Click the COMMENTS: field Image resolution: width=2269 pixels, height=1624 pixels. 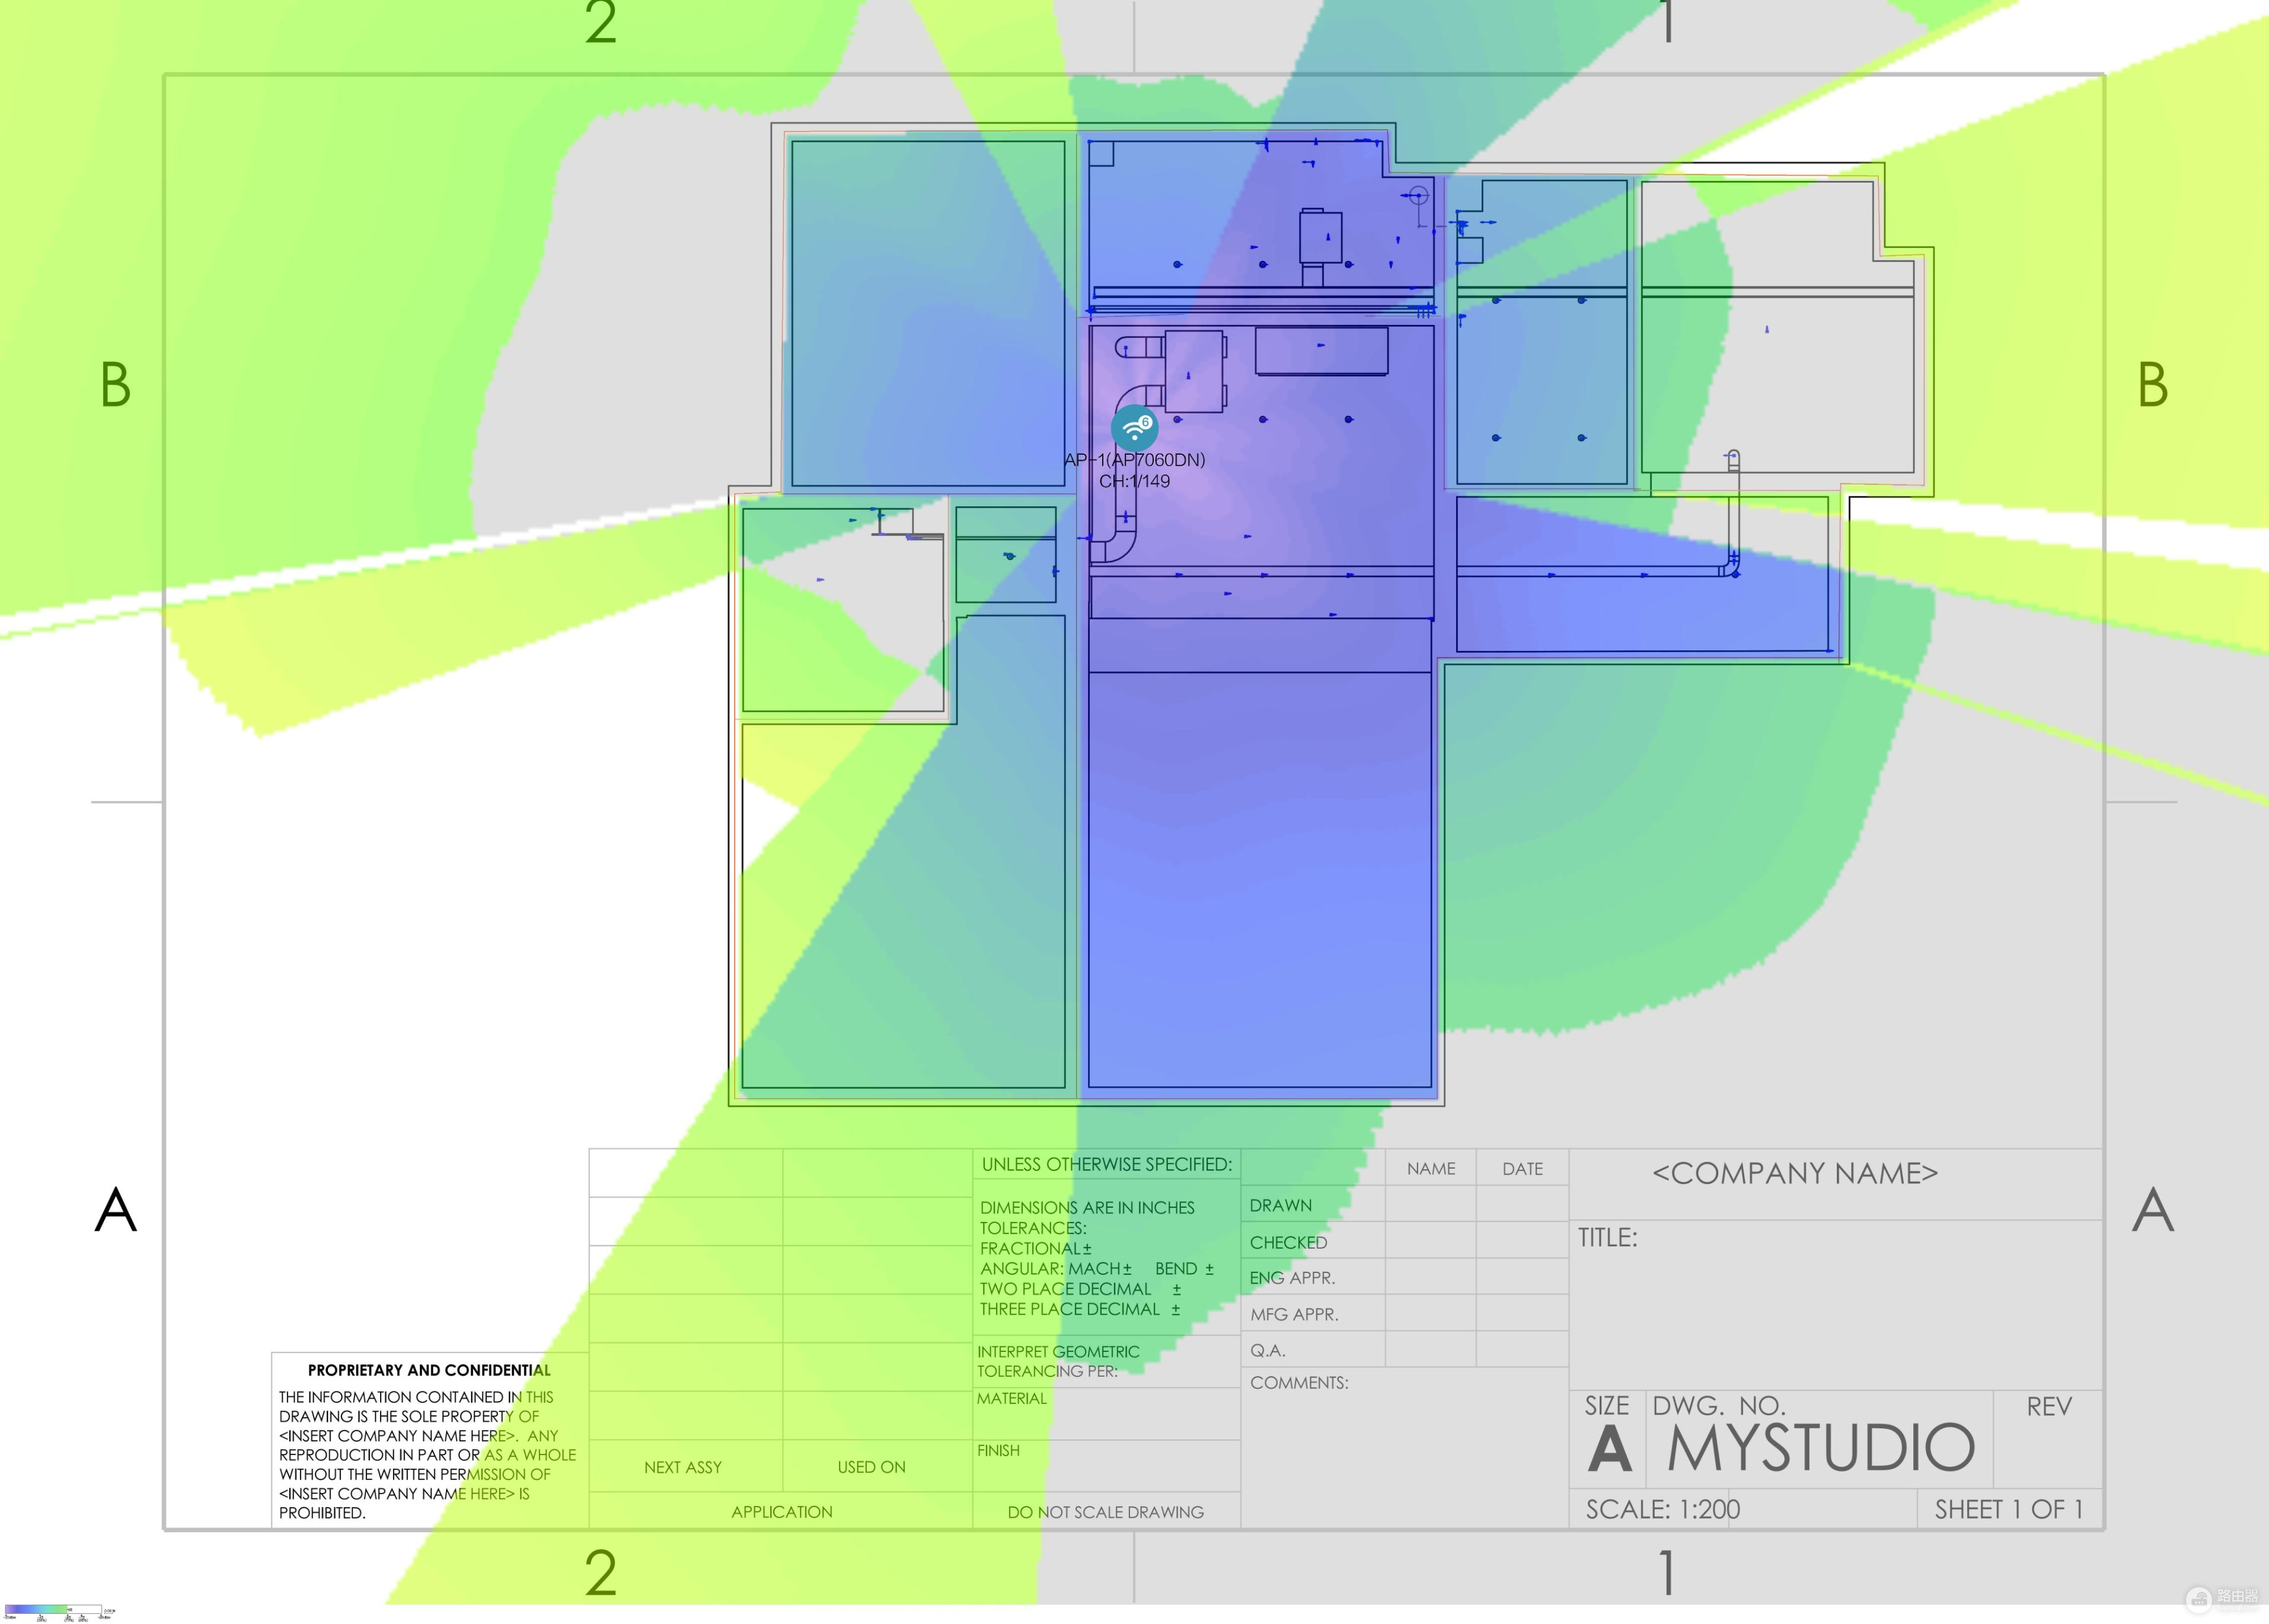[1299, 1383]
